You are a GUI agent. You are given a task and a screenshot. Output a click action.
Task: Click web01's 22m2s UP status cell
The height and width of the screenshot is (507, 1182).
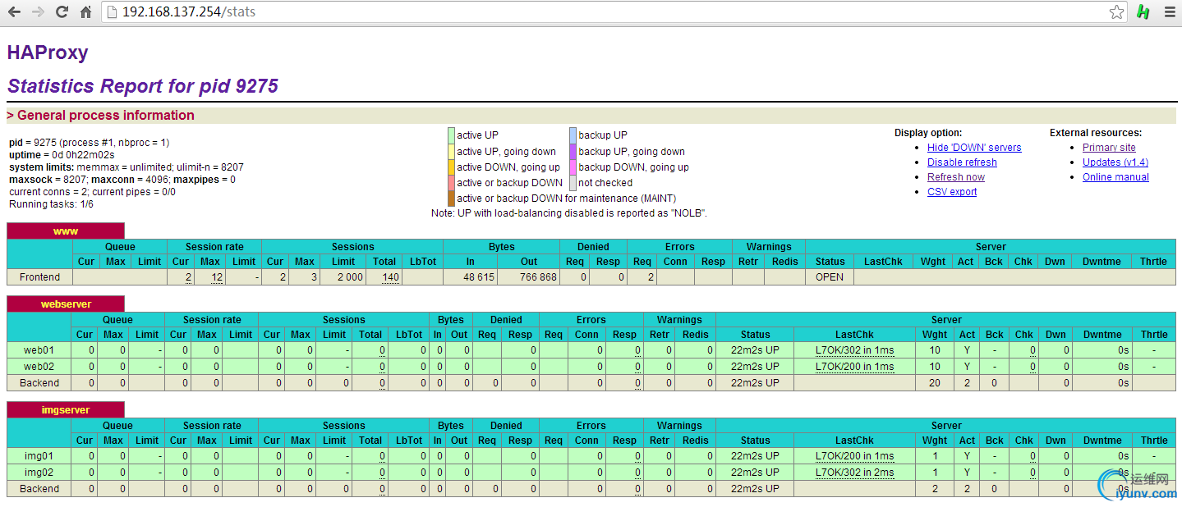[755, 350]
